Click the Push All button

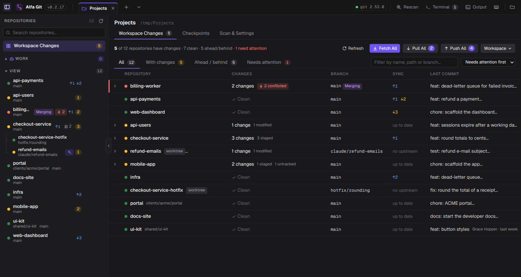[x=459, y=48]
